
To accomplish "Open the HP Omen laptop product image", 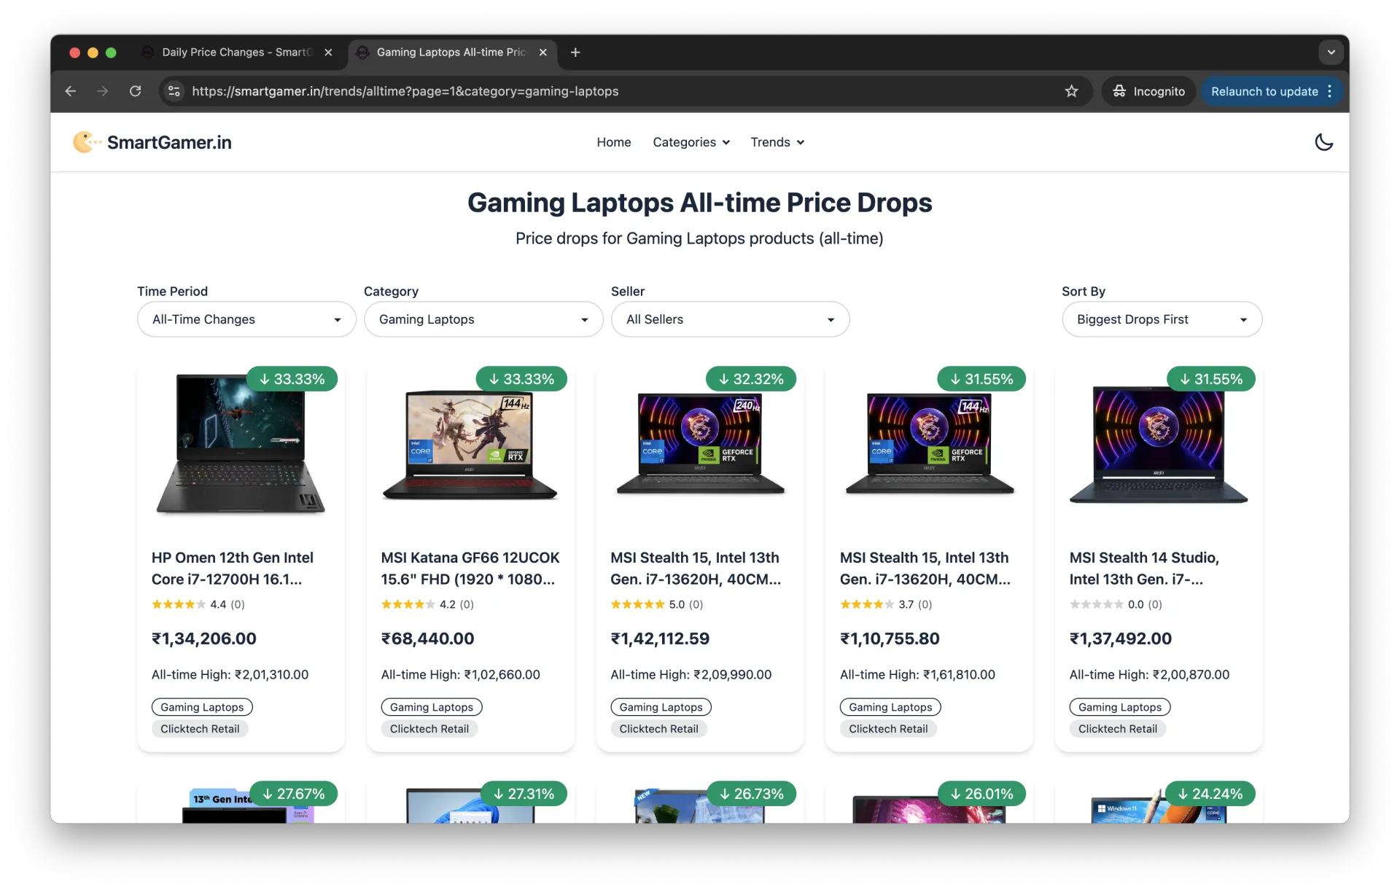I will click(241, 445).
